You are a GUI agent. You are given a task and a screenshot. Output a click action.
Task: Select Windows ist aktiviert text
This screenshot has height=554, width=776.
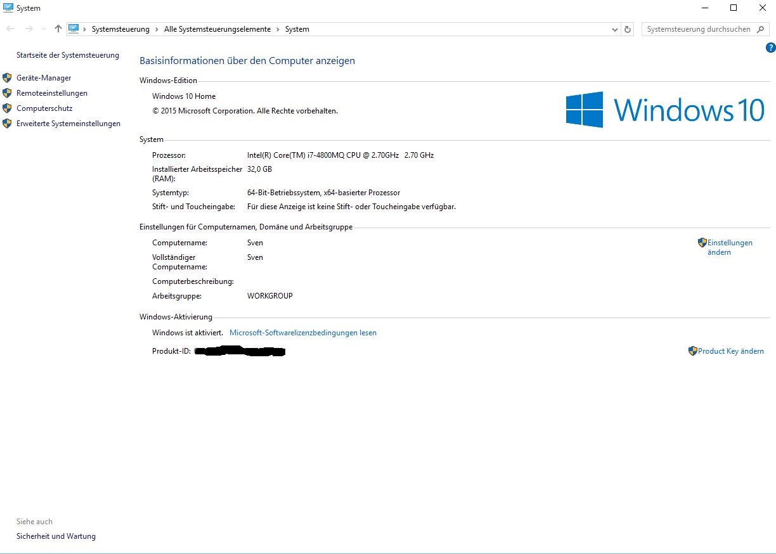click(188, 333)
